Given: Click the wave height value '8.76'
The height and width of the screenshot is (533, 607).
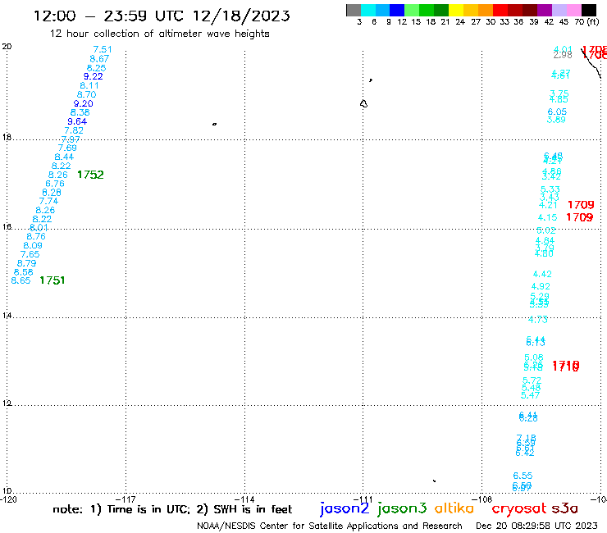Looking at the screenshot, I should pos(36,236).
